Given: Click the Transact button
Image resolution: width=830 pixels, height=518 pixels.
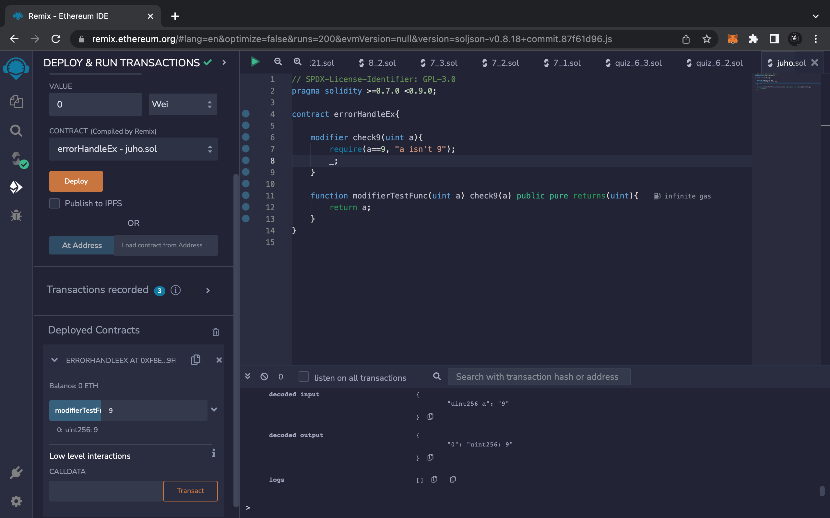Looking at the screenshot, I should pos(190,490).
